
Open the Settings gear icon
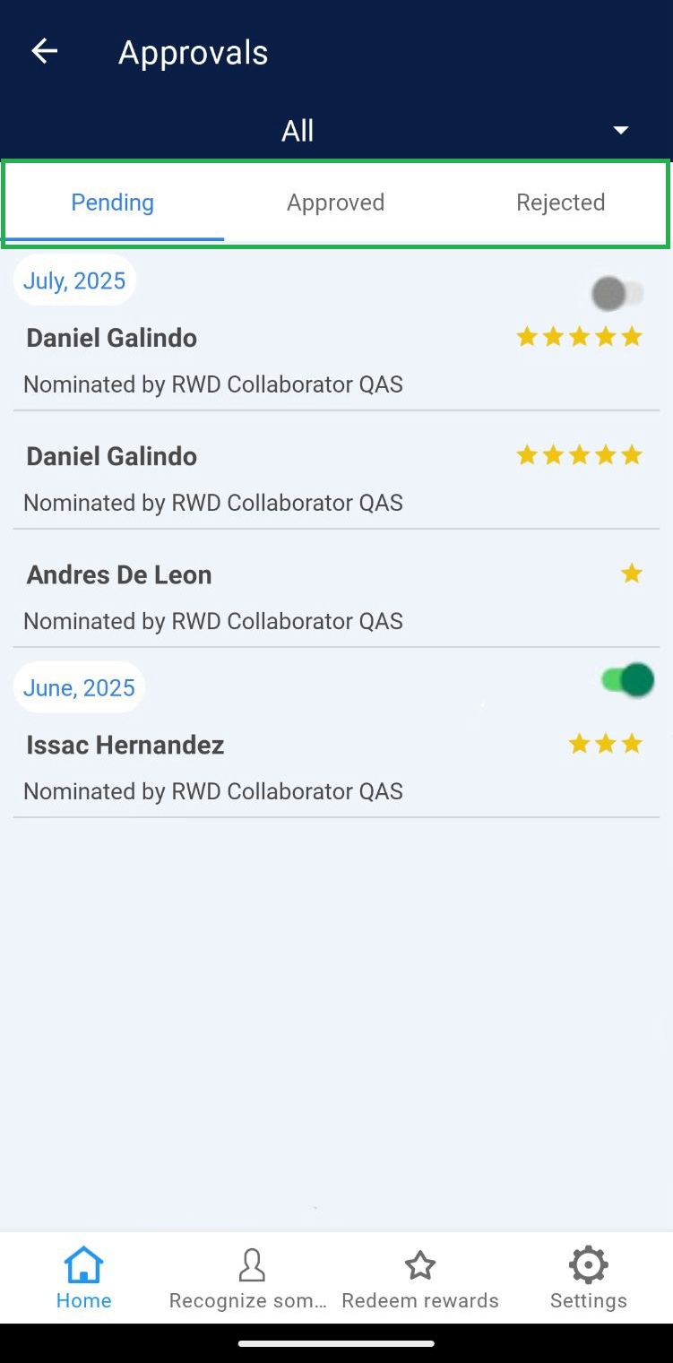(x=588, y=1266)
